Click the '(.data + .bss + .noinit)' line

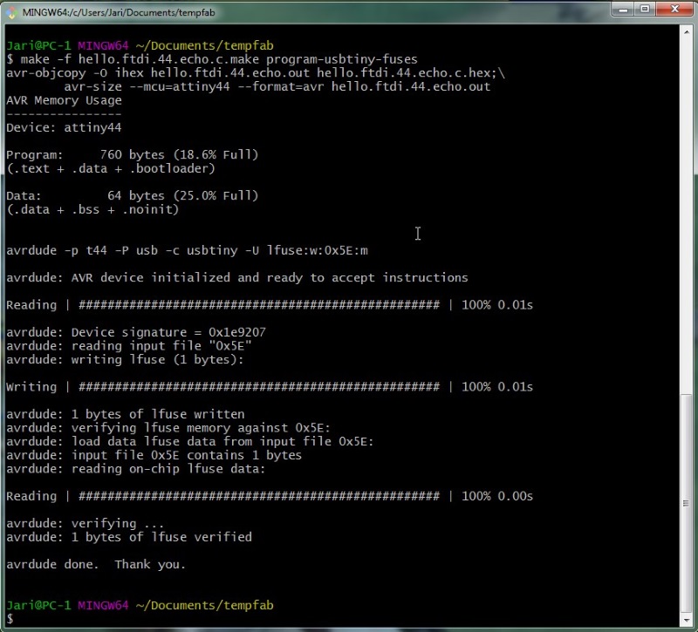click(x=92, y=209)
